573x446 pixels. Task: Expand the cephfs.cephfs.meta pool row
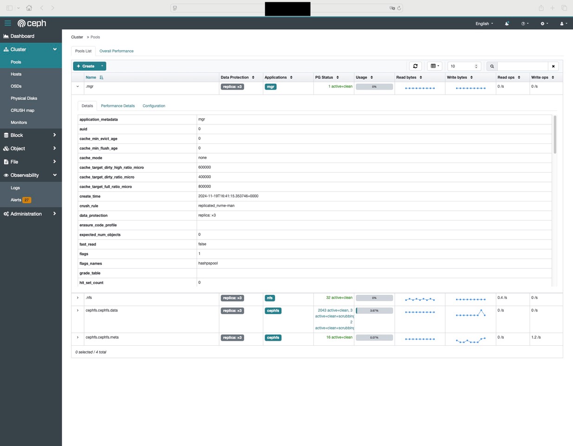pos(78,337)
